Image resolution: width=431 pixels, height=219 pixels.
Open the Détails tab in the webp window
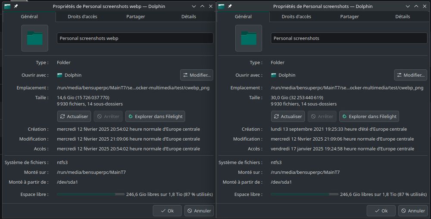click(189, 16)
